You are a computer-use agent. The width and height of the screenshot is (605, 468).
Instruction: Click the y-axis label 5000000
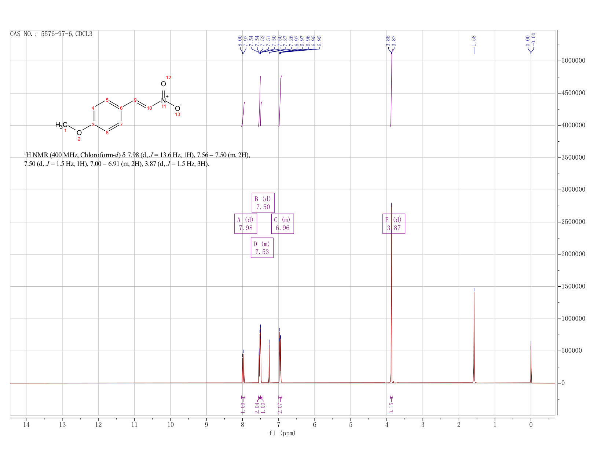point(573,61)
